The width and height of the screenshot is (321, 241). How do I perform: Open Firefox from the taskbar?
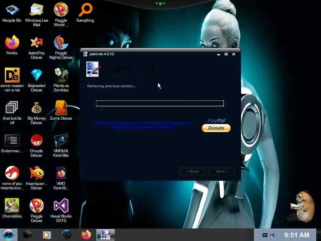86,235
